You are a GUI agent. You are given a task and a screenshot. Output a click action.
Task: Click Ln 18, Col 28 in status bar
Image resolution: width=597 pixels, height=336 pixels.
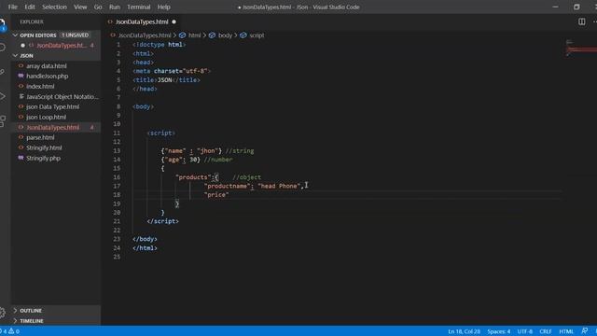464,331
